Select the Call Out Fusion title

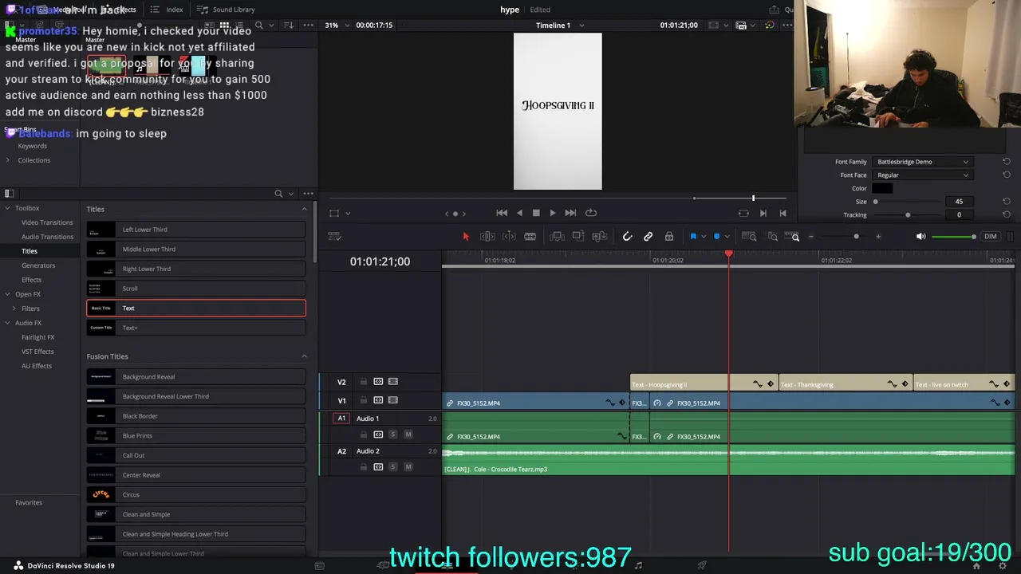(196, 455)
